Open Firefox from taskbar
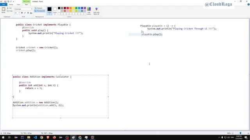 pyautogui.click(x=54, y=137)
